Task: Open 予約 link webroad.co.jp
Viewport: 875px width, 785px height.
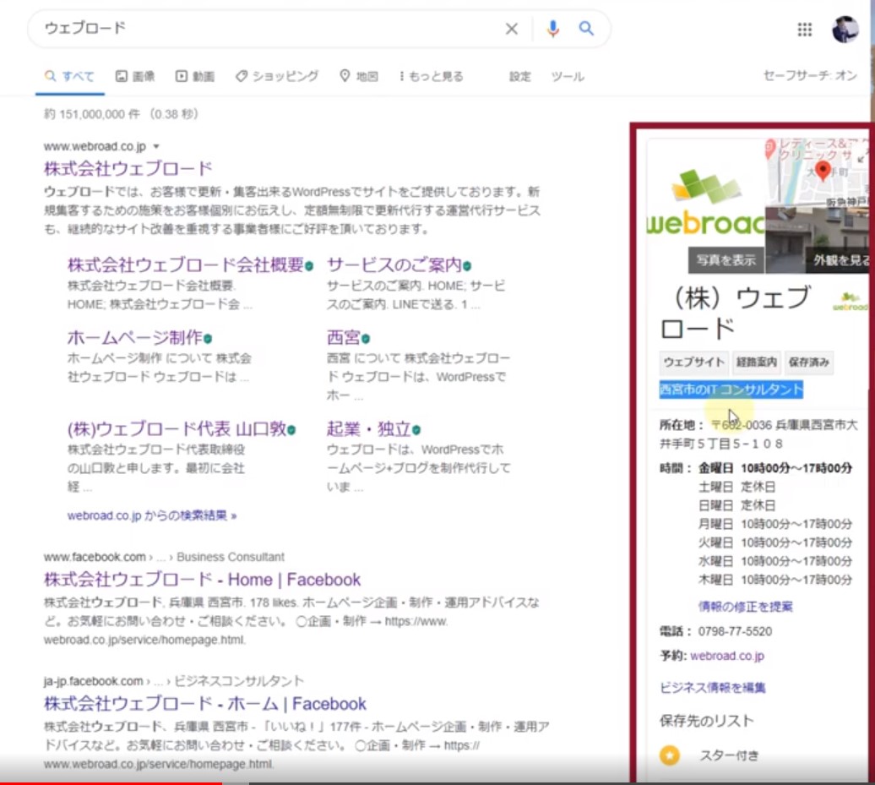Action: (727, 656)
